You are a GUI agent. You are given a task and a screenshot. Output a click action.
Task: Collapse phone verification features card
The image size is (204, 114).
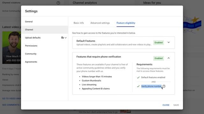pos(169,58)
